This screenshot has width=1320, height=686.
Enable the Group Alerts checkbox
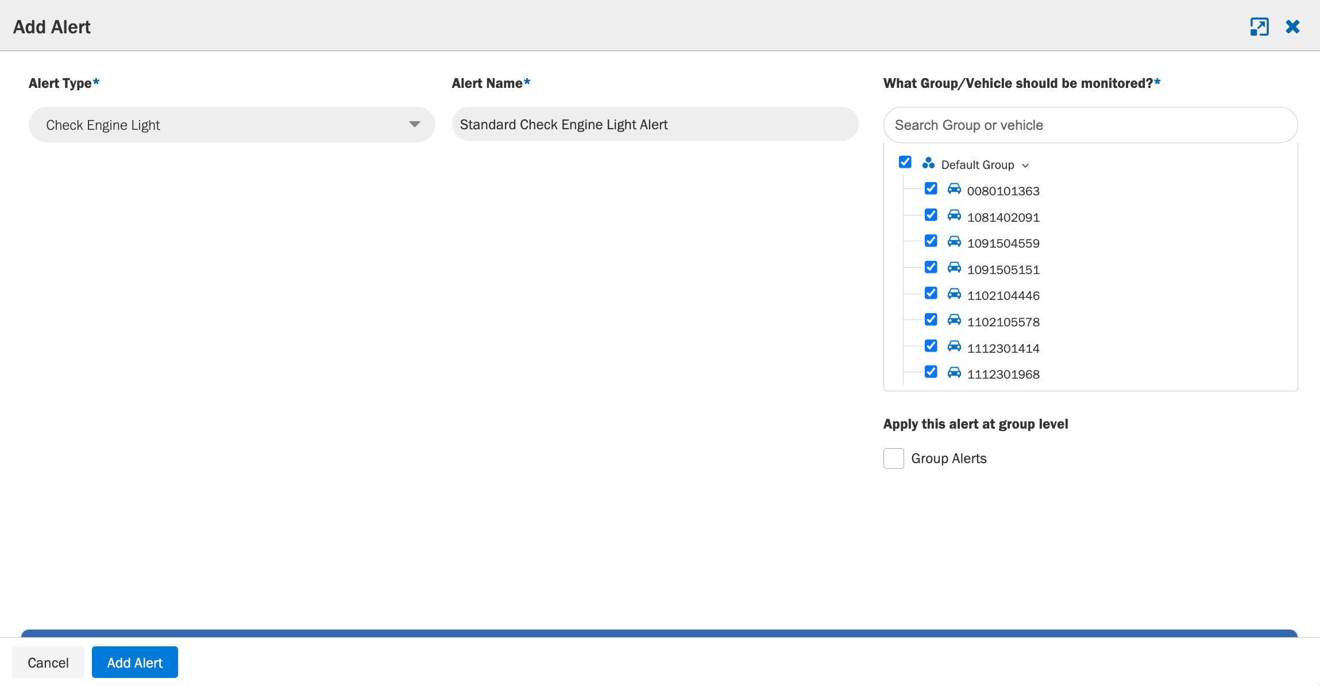point(894,458)
